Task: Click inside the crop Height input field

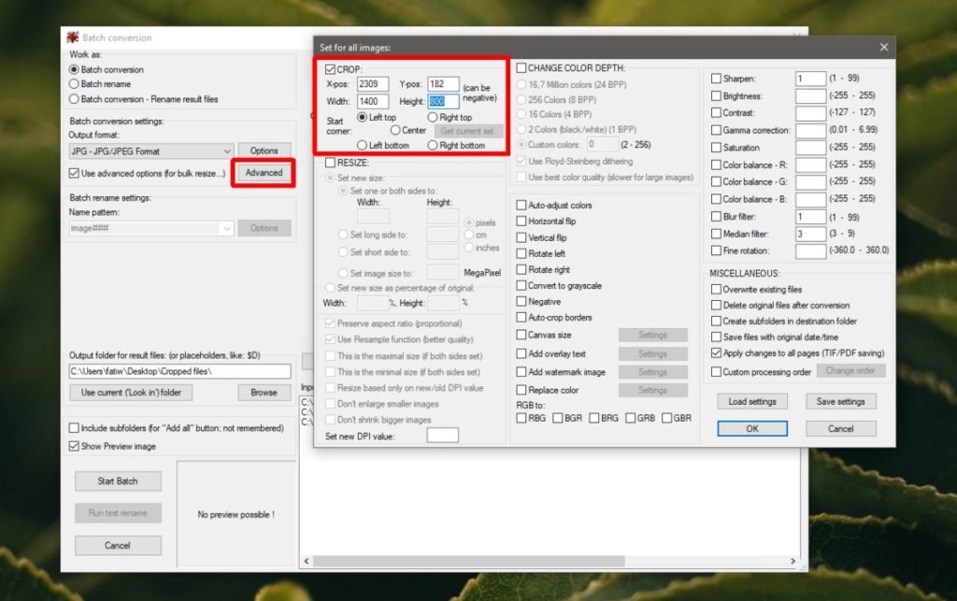Action: pyautogui.click(x=443, y=99)
